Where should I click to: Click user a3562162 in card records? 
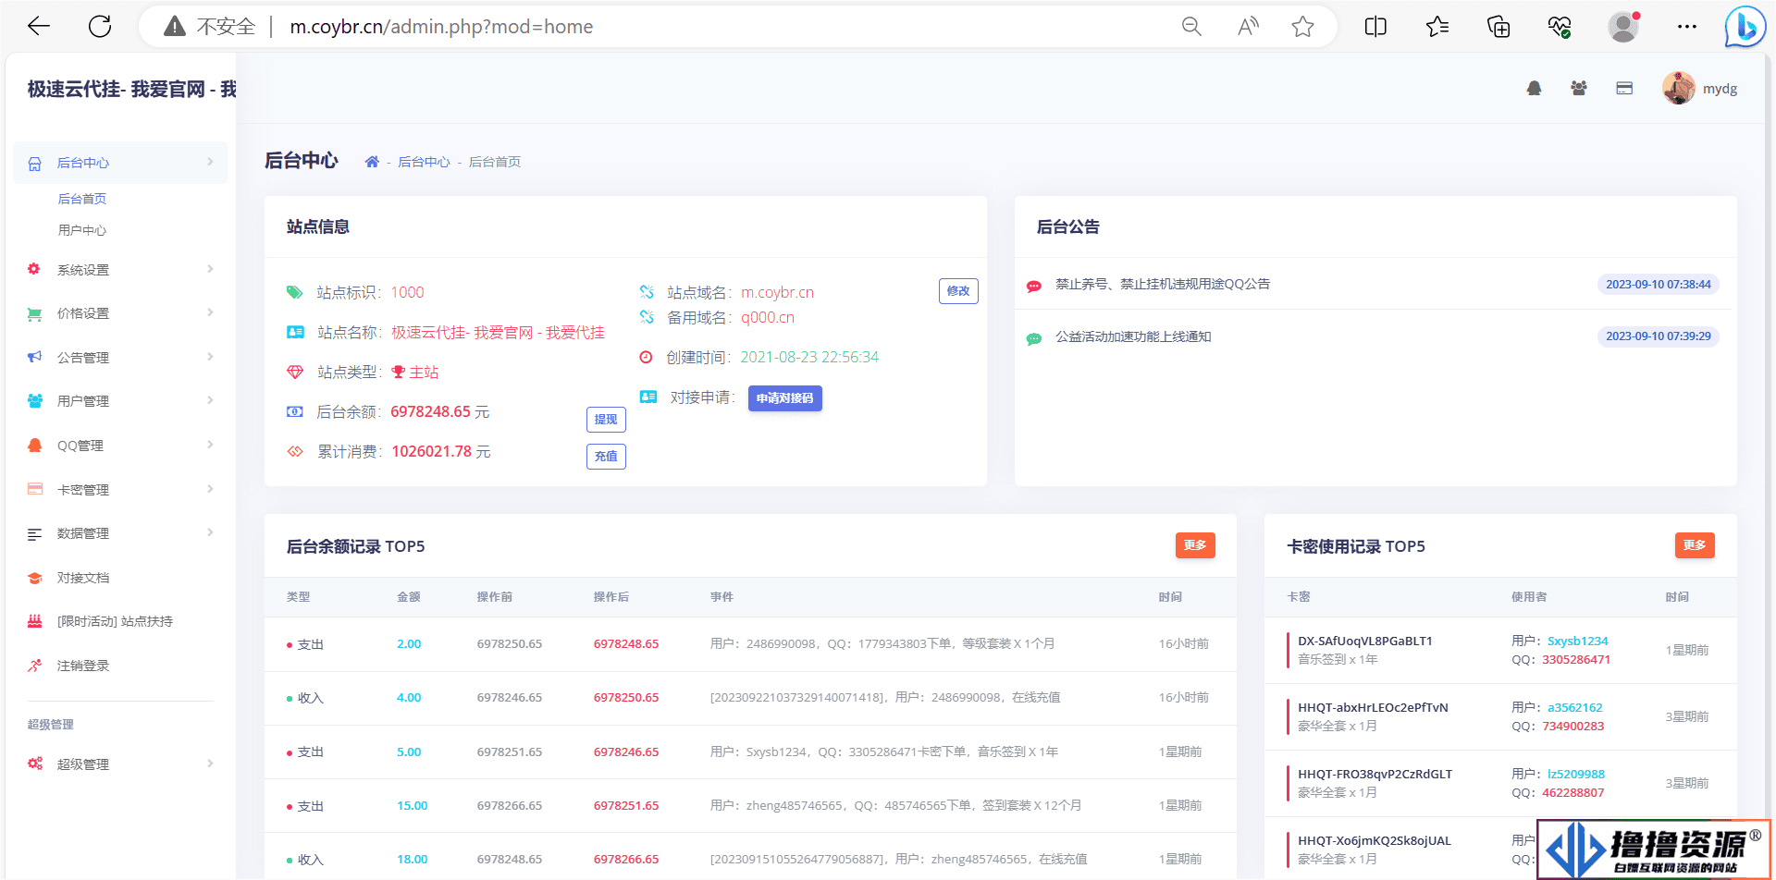1574,707
